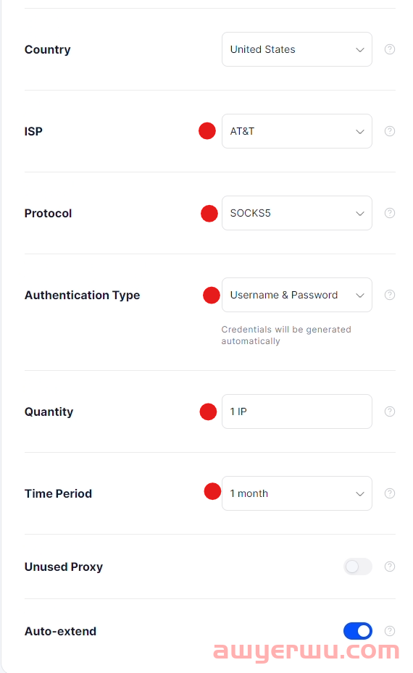Click the Time Period help icon

pyautogui.click(x=389, y=493)
